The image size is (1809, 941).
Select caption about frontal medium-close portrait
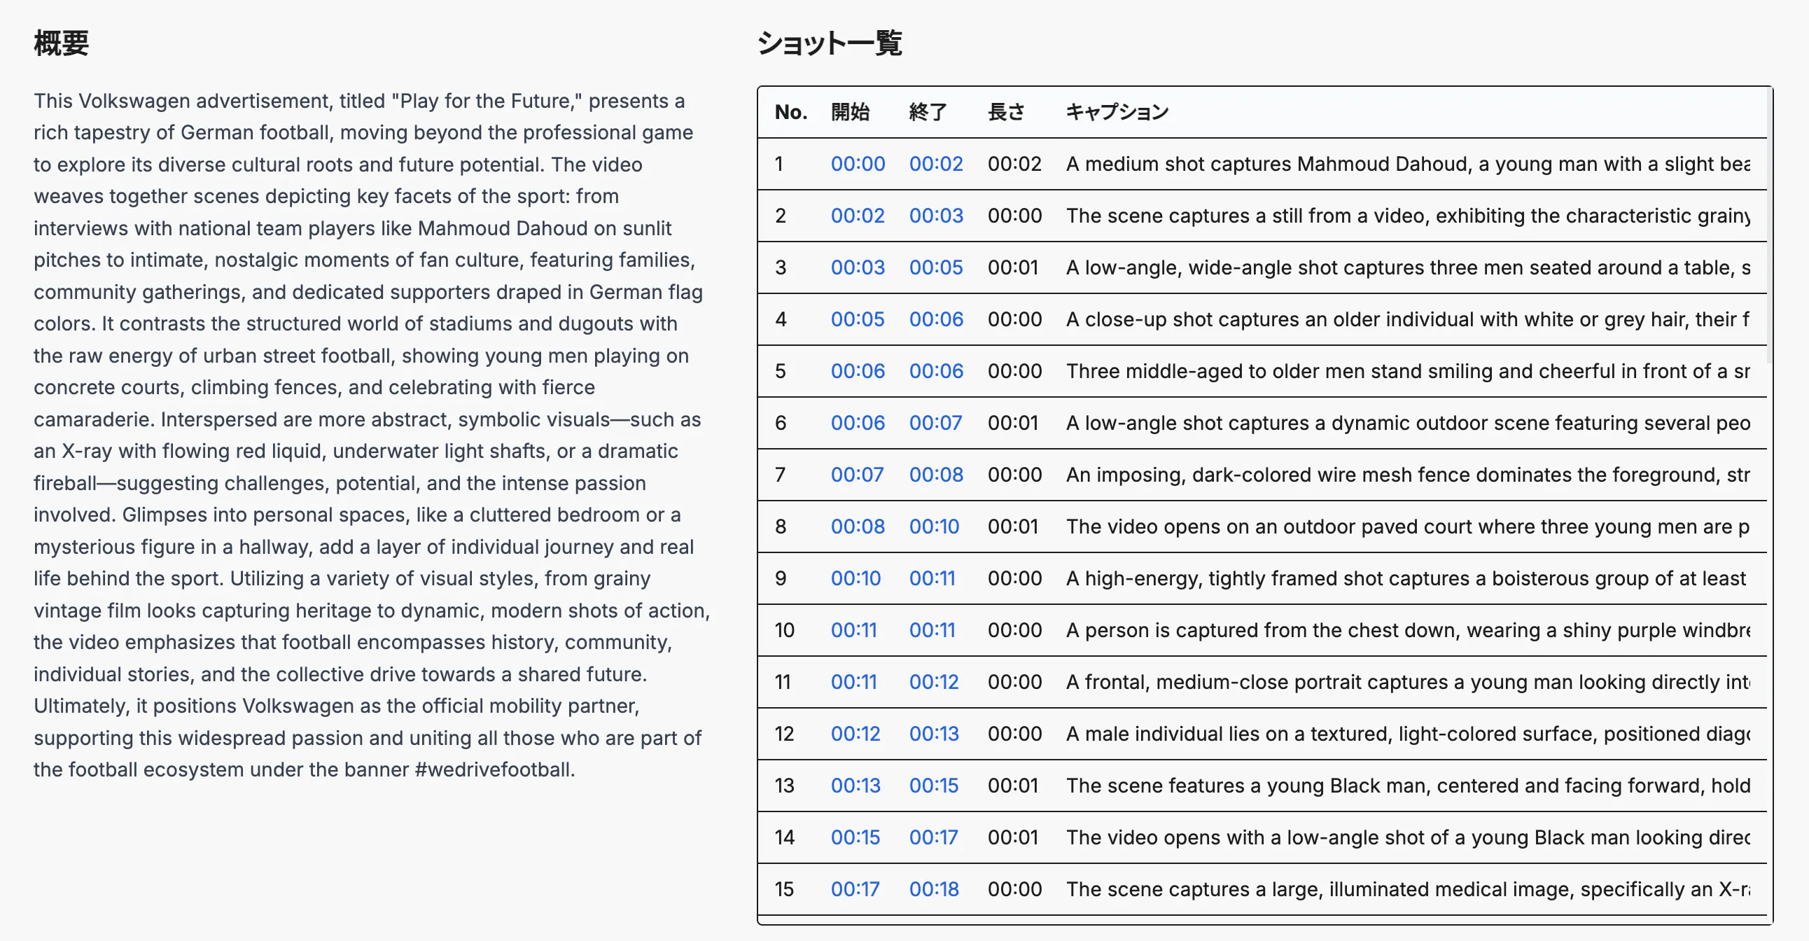(1408, 682)
